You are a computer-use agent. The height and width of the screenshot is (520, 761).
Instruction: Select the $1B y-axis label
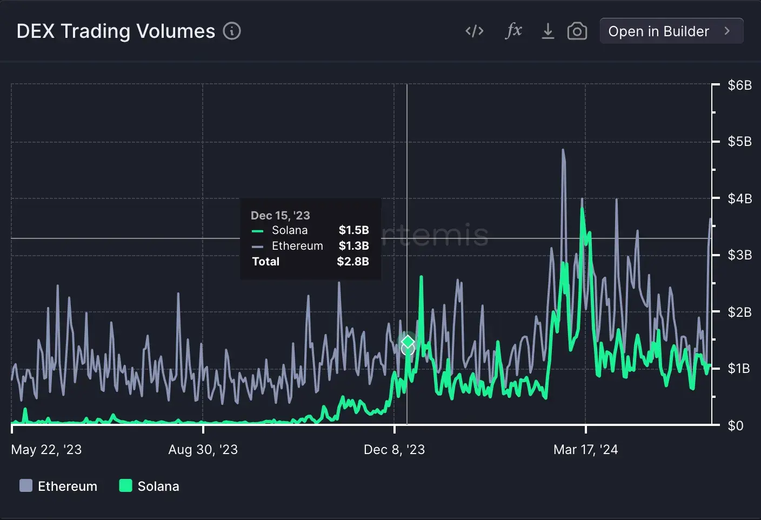(738, 369)
